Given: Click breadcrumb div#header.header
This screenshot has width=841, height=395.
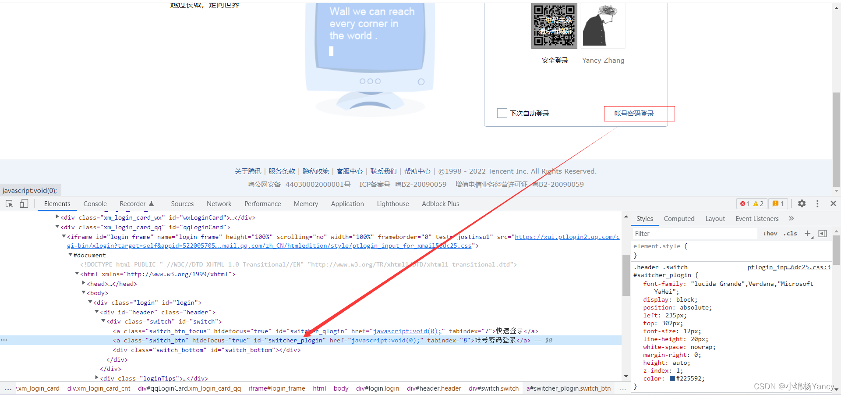Looking at the screenshot, I should click(434, 388).
